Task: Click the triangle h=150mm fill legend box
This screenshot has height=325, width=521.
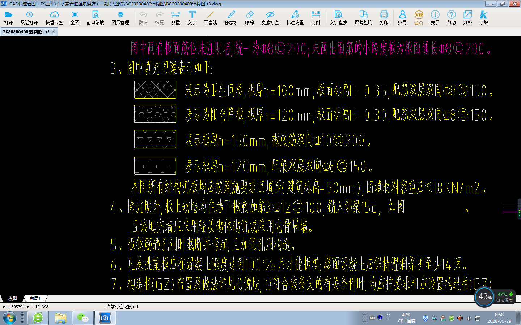Action: (x=155, y=139)
